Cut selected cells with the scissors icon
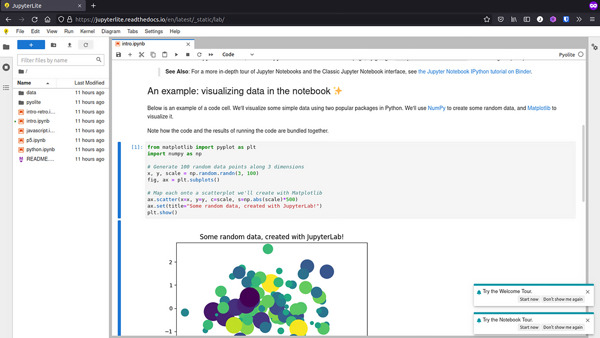Screen dimensions: 600x338 point(142,54)
